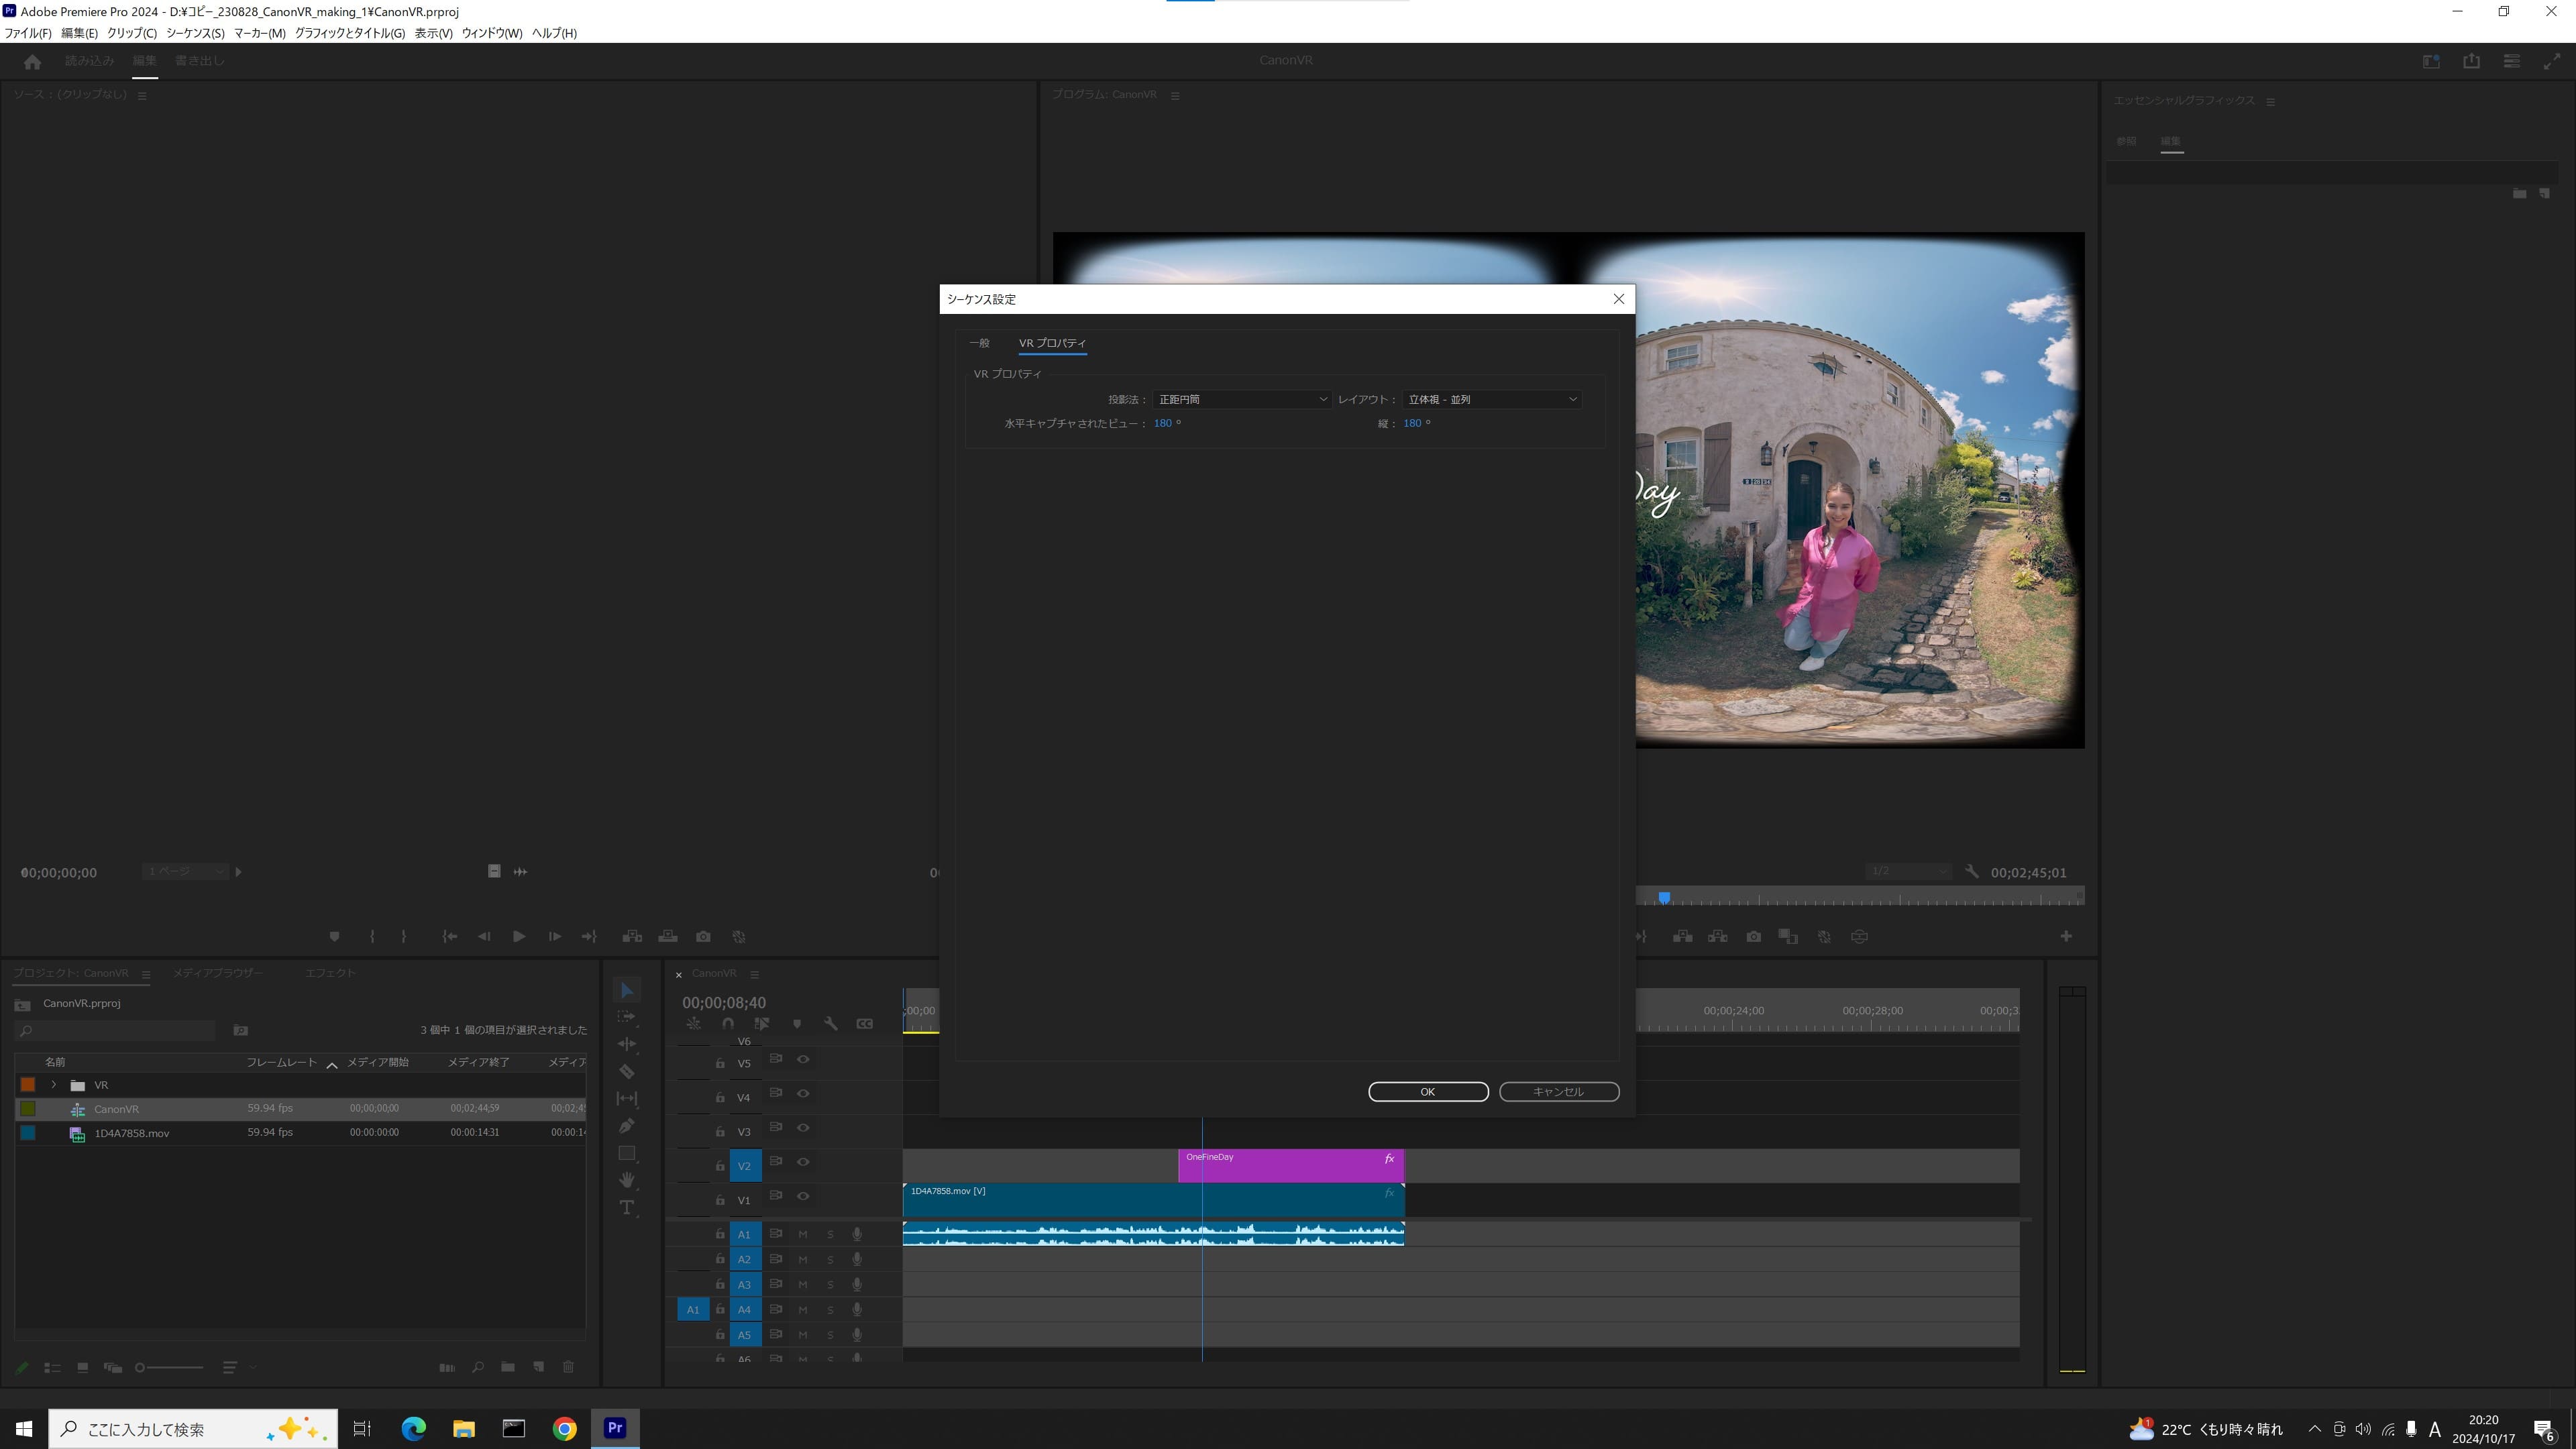Click the Export Frame camera icon in the Program Monitor
Image resolution: width=2576 pixels, height=1449 pixels.
tap(1753, 937)
